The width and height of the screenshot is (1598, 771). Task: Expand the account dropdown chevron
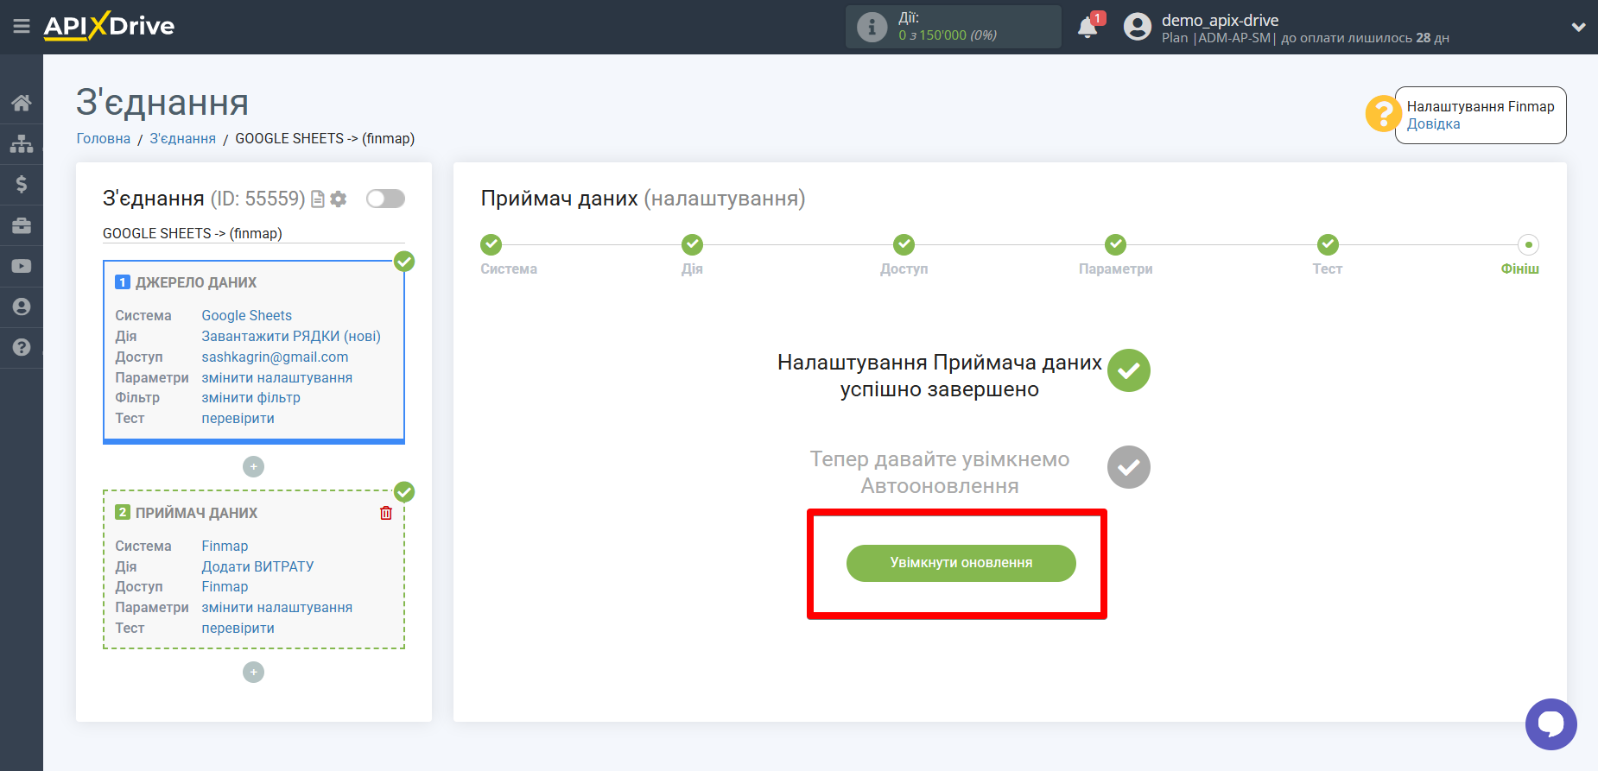pyautogui.click(x=1578, y=27)
